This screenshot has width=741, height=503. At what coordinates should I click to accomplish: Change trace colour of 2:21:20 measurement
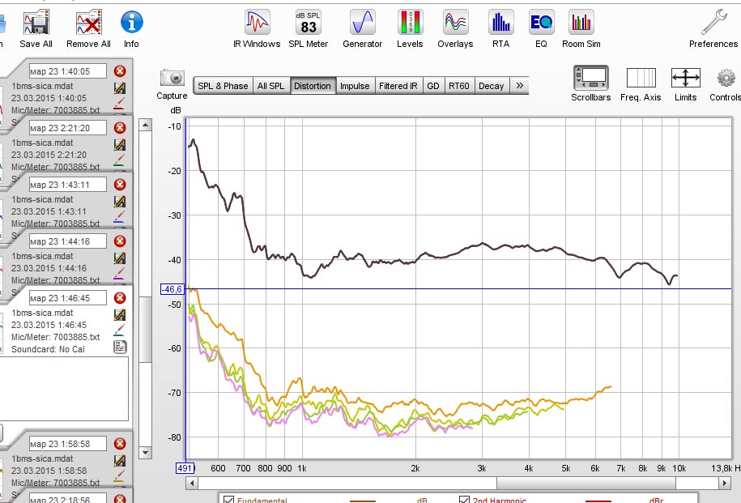[x=120, y=160]
